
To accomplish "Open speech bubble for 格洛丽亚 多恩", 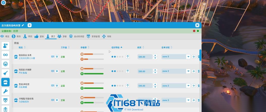I will point(53,57).
